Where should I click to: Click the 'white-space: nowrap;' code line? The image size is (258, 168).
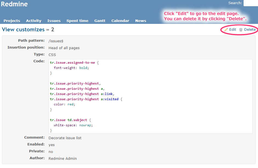(x=73, y=125)
